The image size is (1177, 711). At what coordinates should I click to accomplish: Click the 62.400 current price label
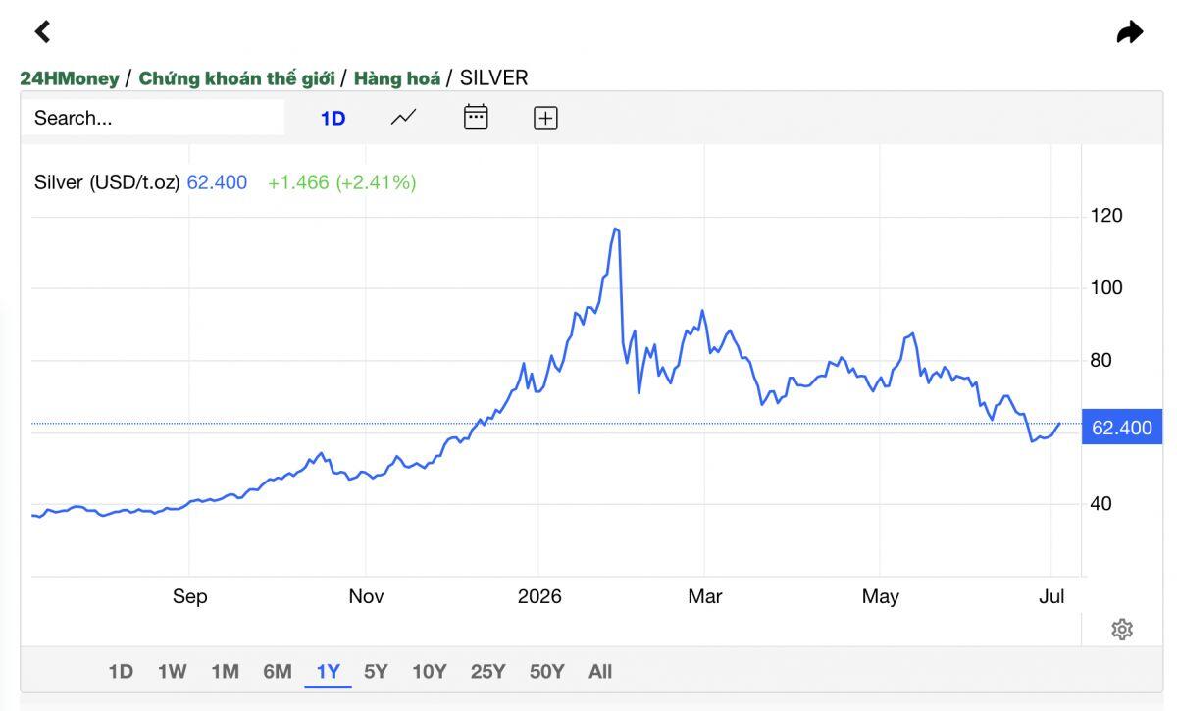1122,428
